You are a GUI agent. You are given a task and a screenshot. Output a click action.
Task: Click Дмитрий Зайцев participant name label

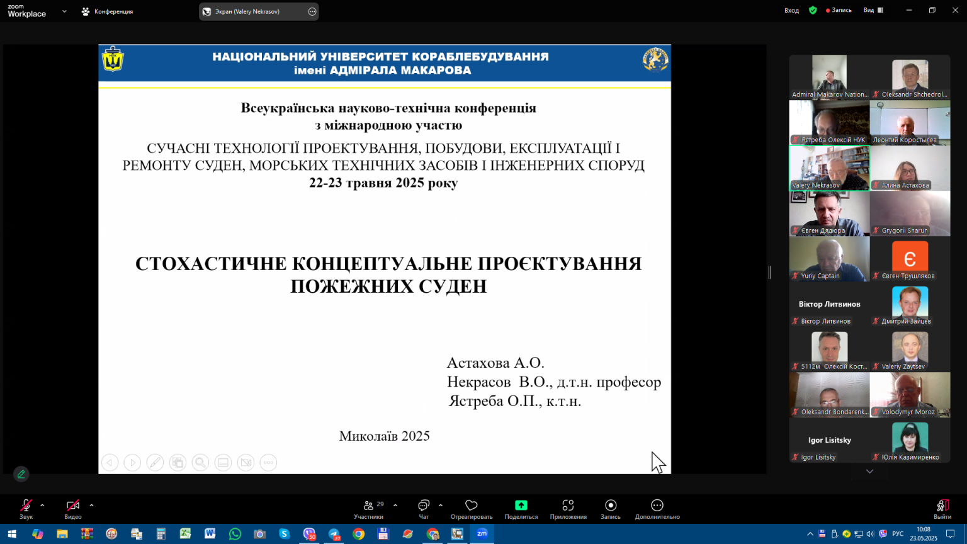click(x=906, y=321)
